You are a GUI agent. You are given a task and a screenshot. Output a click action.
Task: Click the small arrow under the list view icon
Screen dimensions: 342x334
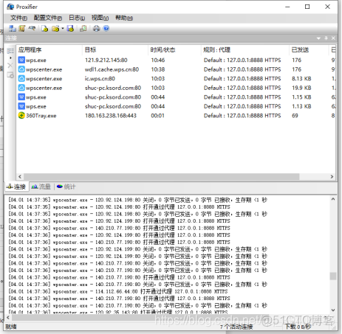[10, 58]
